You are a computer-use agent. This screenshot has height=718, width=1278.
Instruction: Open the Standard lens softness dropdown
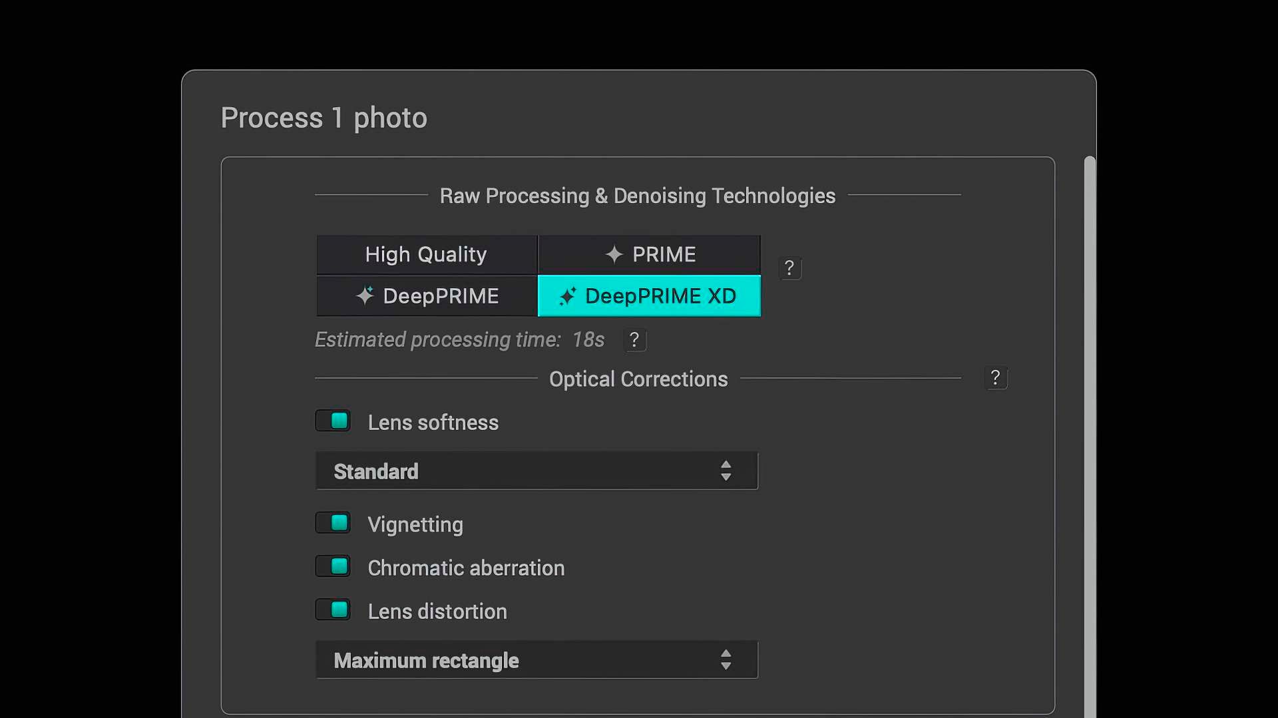(536, 471)
